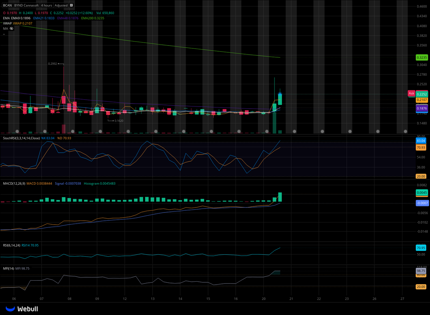
Task: Click the Histogram 0.0045483 legend value
Action: [x=100, y=183]
